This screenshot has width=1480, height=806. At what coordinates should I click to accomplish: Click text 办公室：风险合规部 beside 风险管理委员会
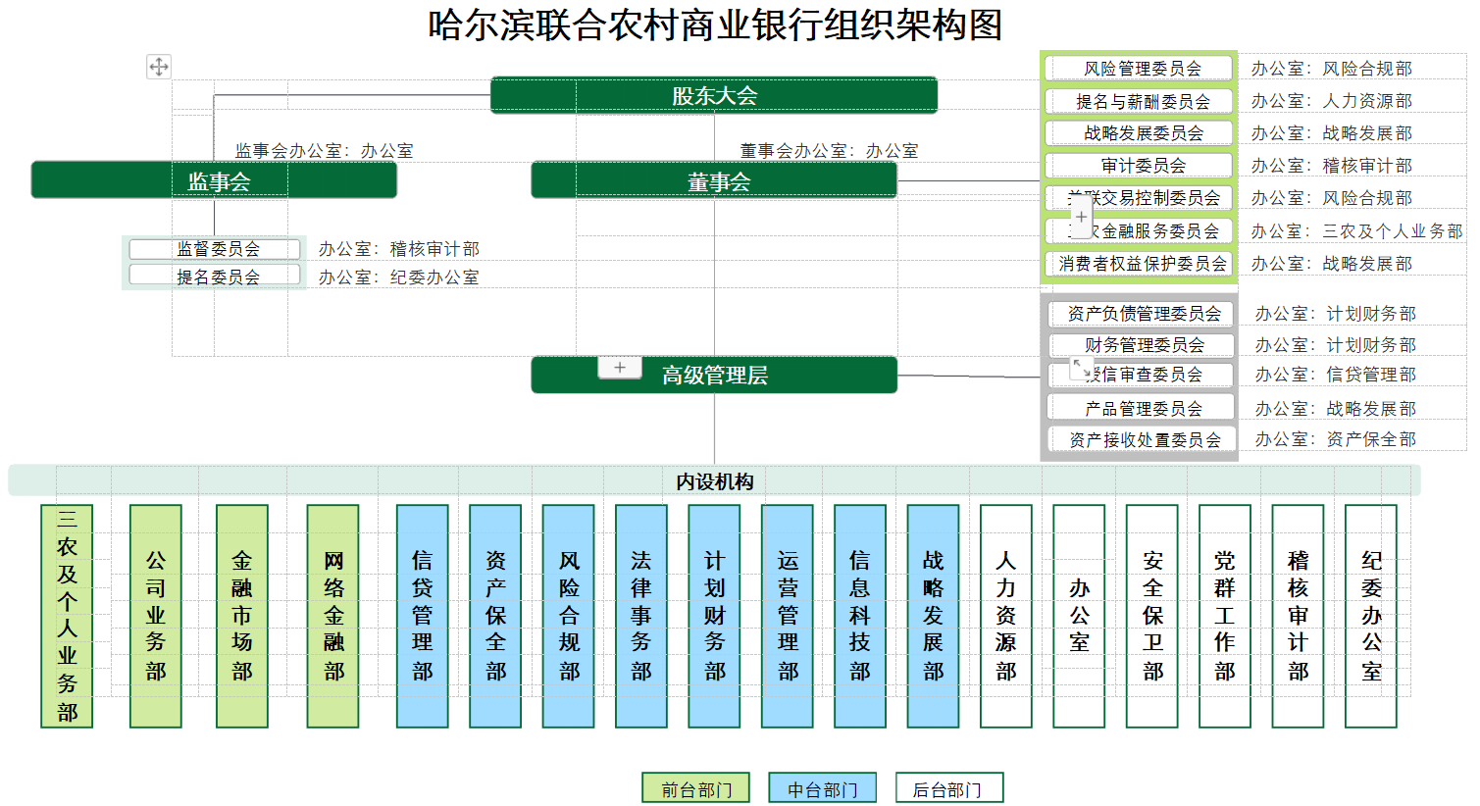1332,69
